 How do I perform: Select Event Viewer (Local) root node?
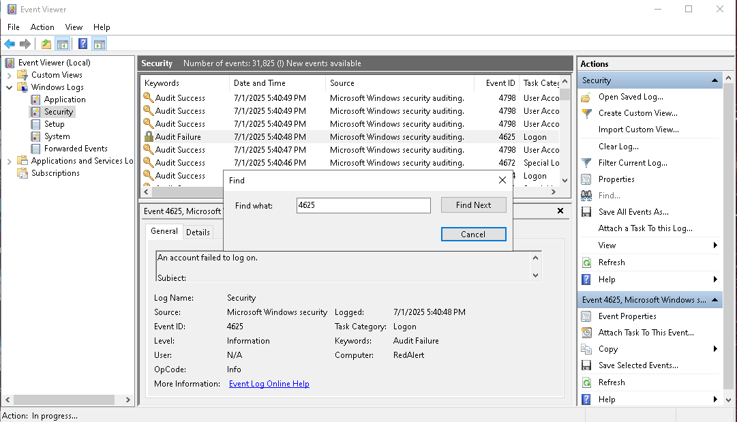point(54,63)
